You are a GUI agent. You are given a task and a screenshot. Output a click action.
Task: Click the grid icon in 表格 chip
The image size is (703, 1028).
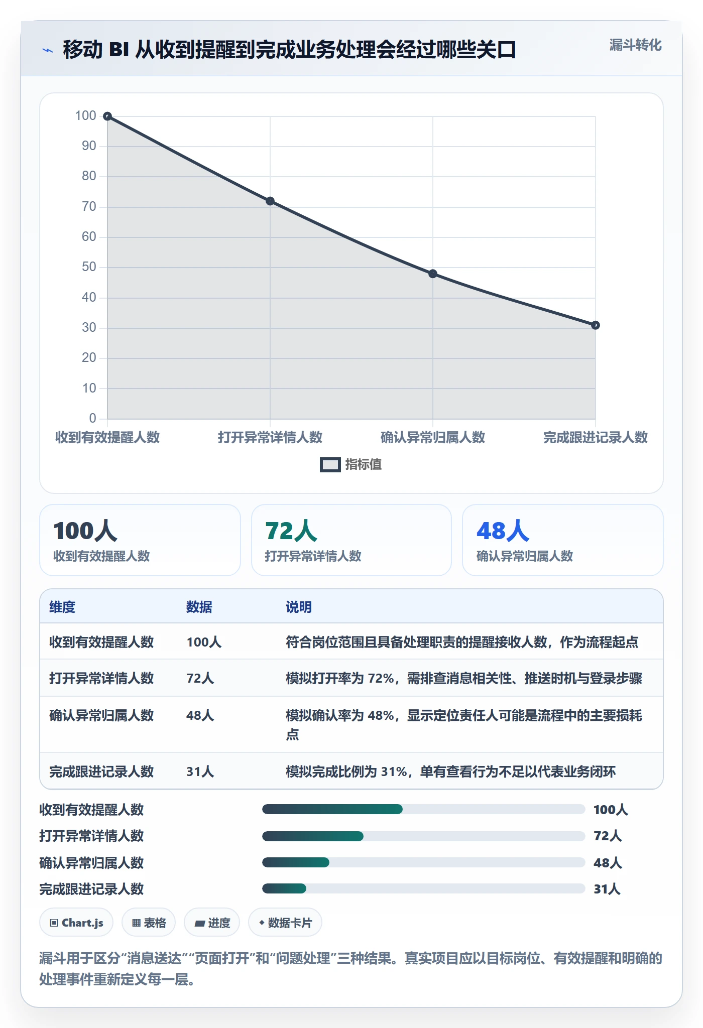coord(136,923)
